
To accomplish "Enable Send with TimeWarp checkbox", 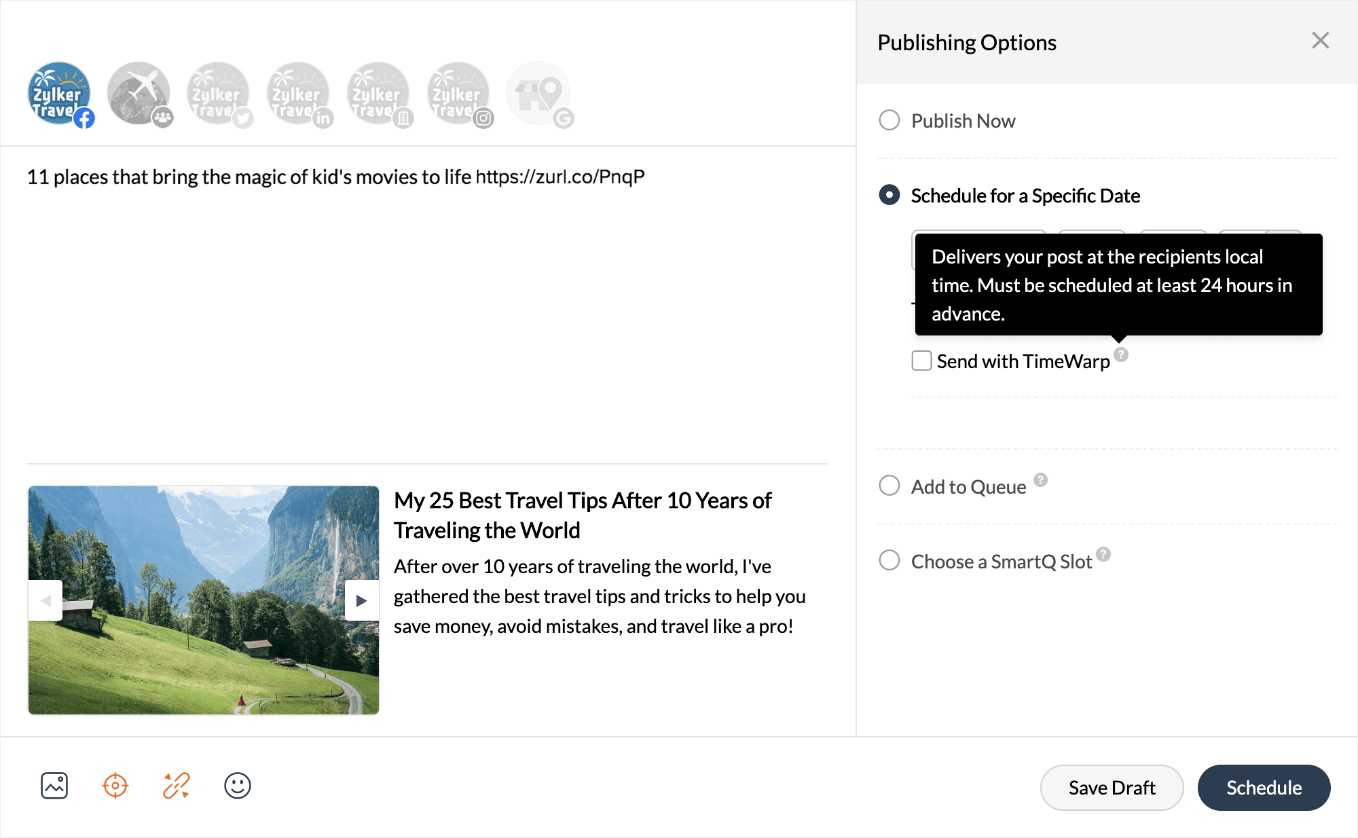I will (921, 361).
